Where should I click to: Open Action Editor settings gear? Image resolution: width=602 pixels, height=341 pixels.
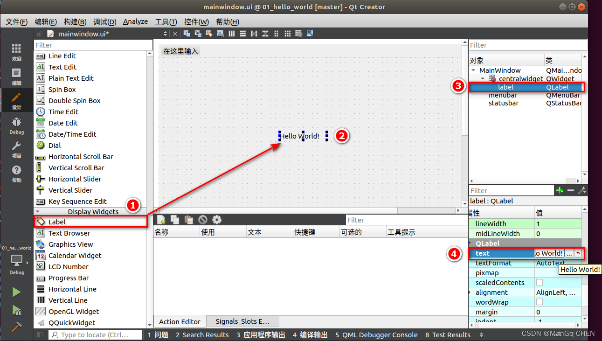(217, 220)
